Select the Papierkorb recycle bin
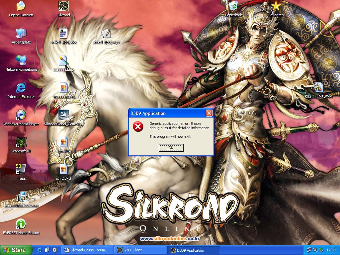This screenshot has width=340, height=255. point(233,6)
